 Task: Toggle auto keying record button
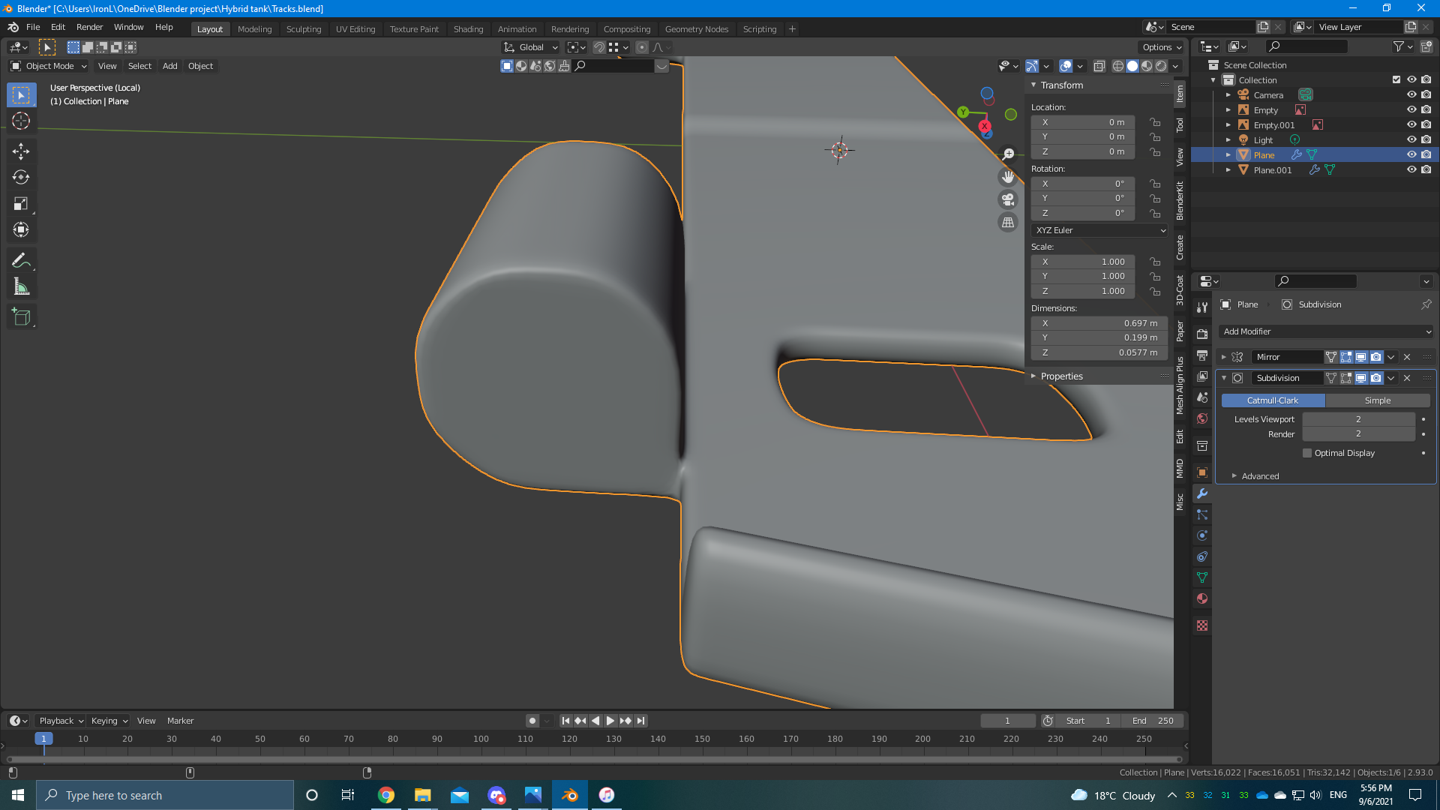click(x=532, y=721)
